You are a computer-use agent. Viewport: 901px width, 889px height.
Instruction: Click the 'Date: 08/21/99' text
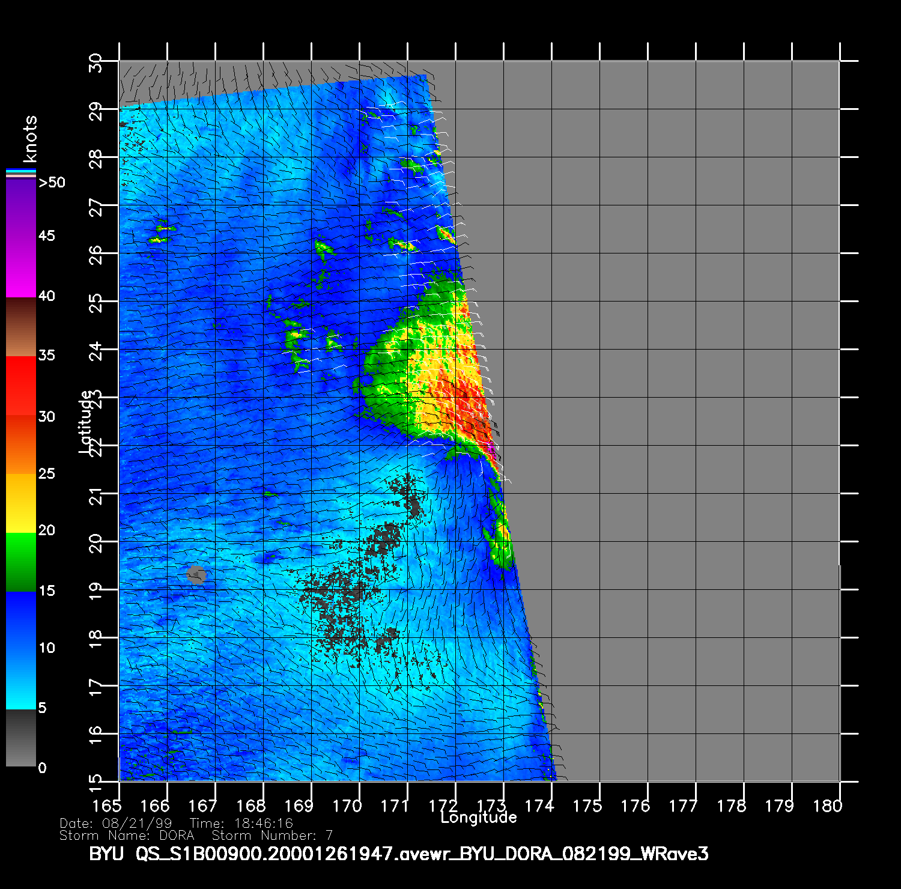116,824
